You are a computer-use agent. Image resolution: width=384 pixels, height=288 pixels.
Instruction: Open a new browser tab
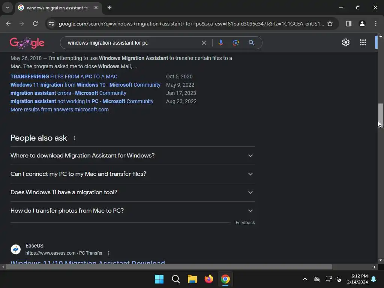pos(109,7)
